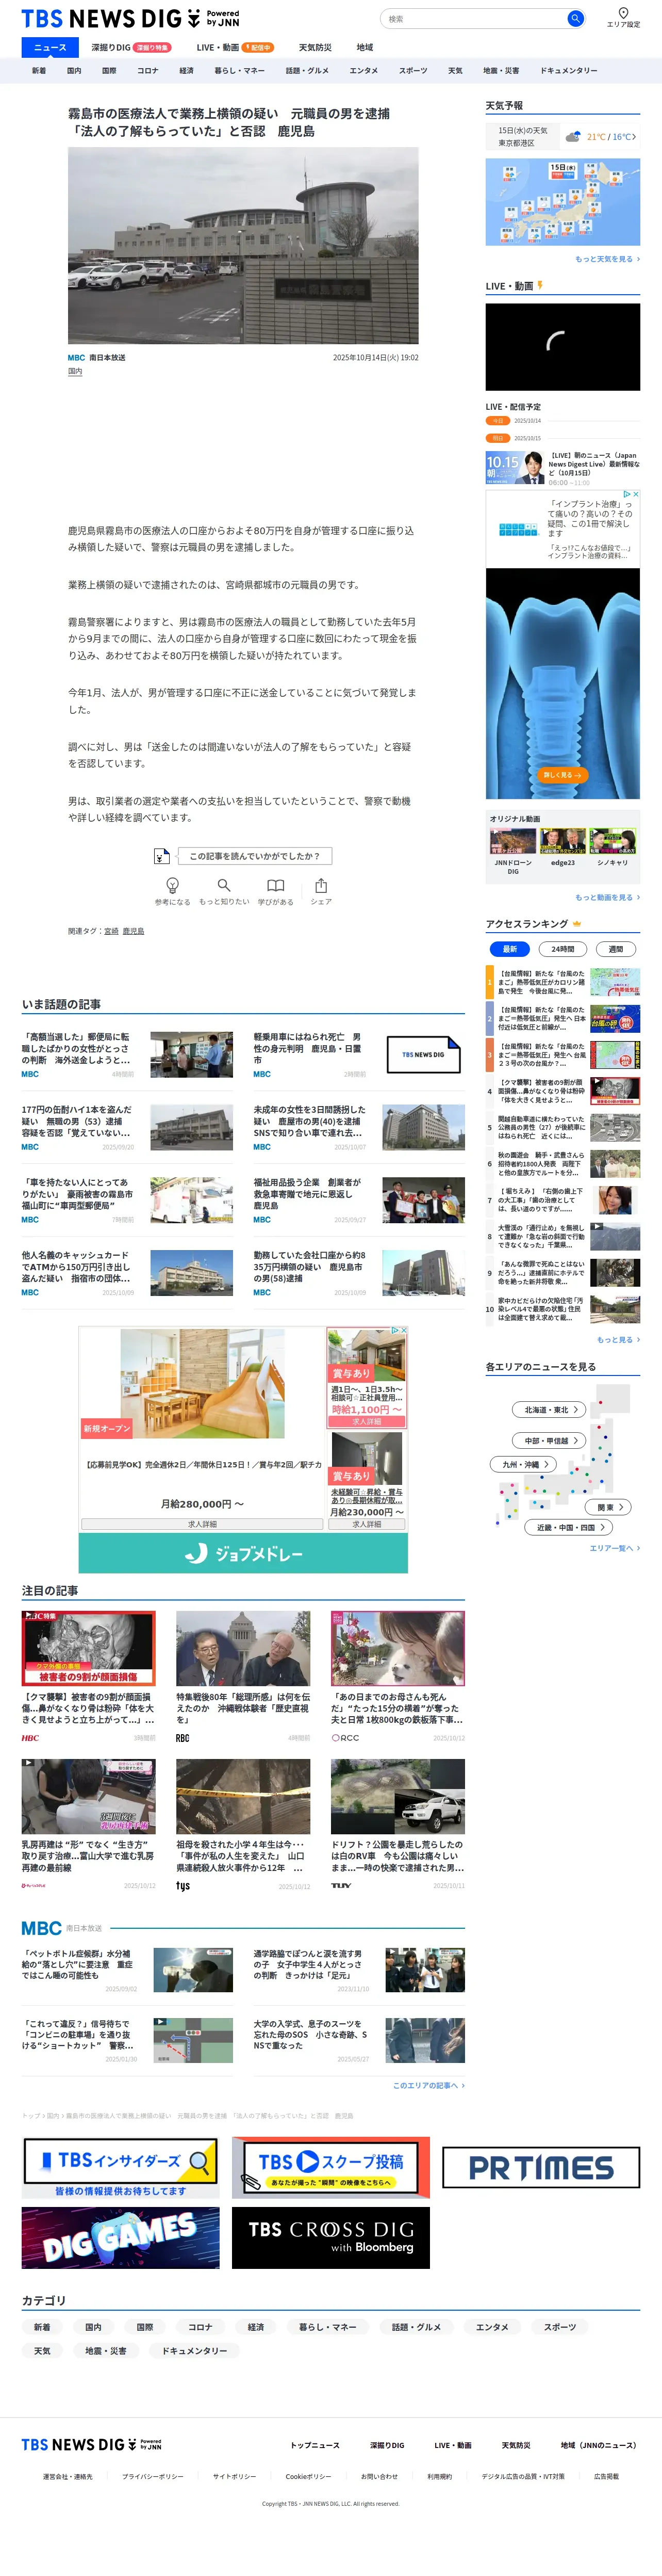Open もっと動画を見る link
The height and width of the screenshot is (2576, 662).
coord(607,897)
